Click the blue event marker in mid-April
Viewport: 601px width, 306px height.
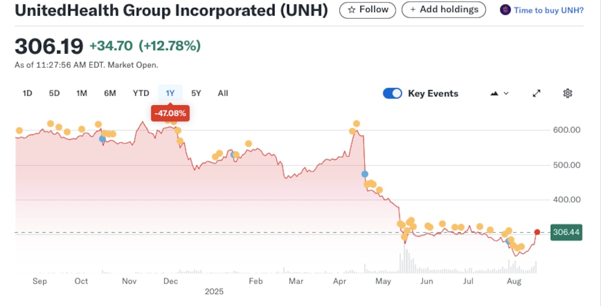(365, 174)
